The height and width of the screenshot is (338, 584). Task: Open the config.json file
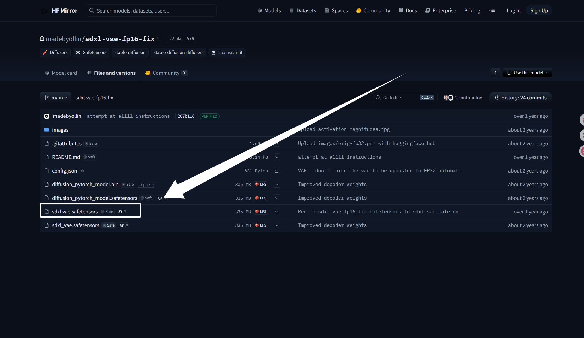[x=64, y=171]
